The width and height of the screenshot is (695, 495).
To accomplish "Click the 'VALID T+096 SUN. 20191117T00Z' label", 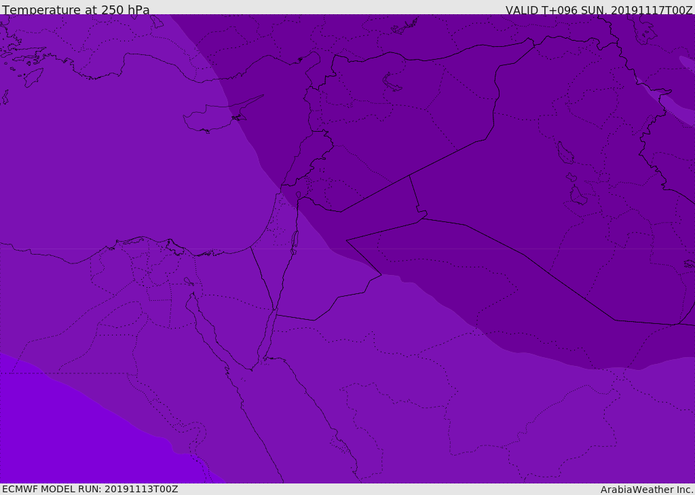I will [x=599, y=10].
